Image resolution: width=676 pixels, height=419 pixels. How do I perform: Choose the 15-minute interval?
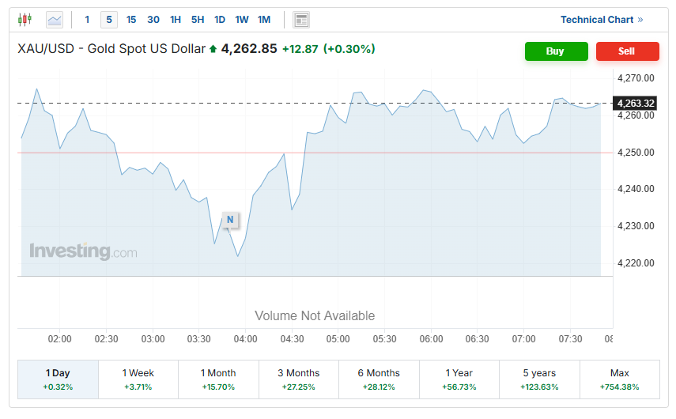pyautogui.click(x=131, y=20)
